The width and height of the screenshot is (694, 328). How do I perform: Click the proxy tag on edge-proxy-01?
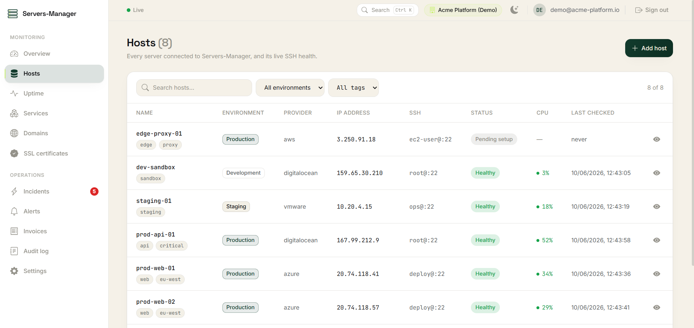pos(170,145)
